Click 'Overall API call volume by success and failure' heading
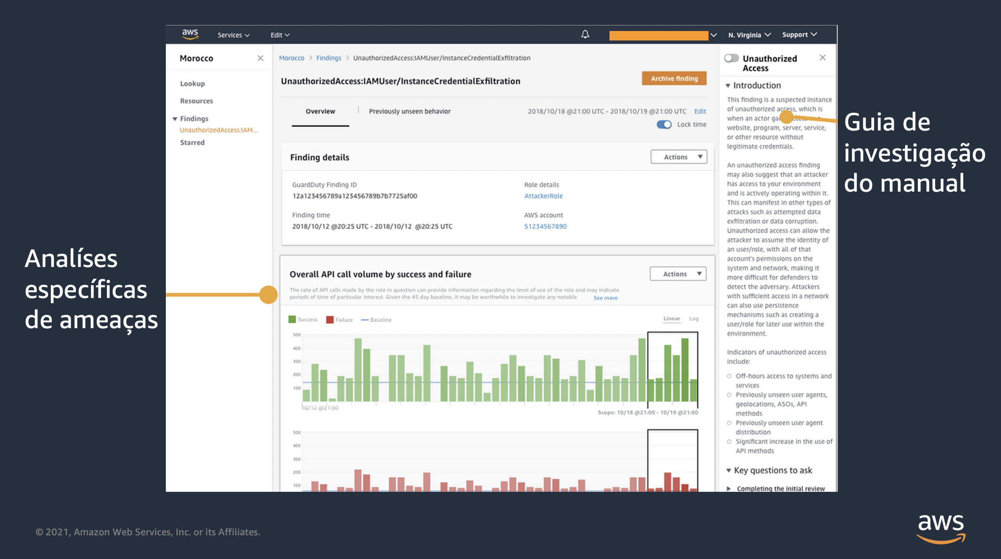This screenshot has width=1001, height=559. (380, 274)
